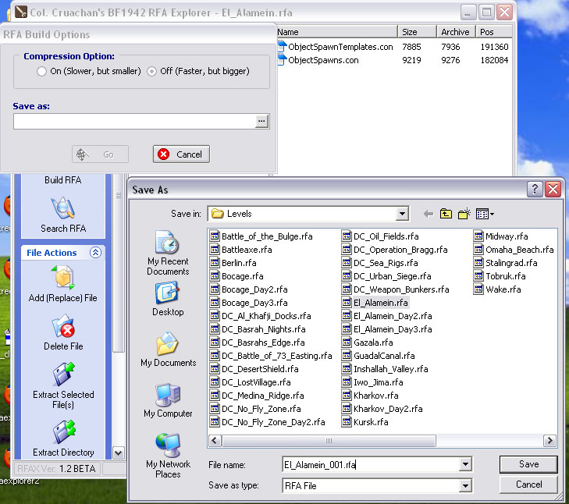Go back to last folder visited
Image resolution: width=569 pixels, height=504 pixels.
(429, 214)
